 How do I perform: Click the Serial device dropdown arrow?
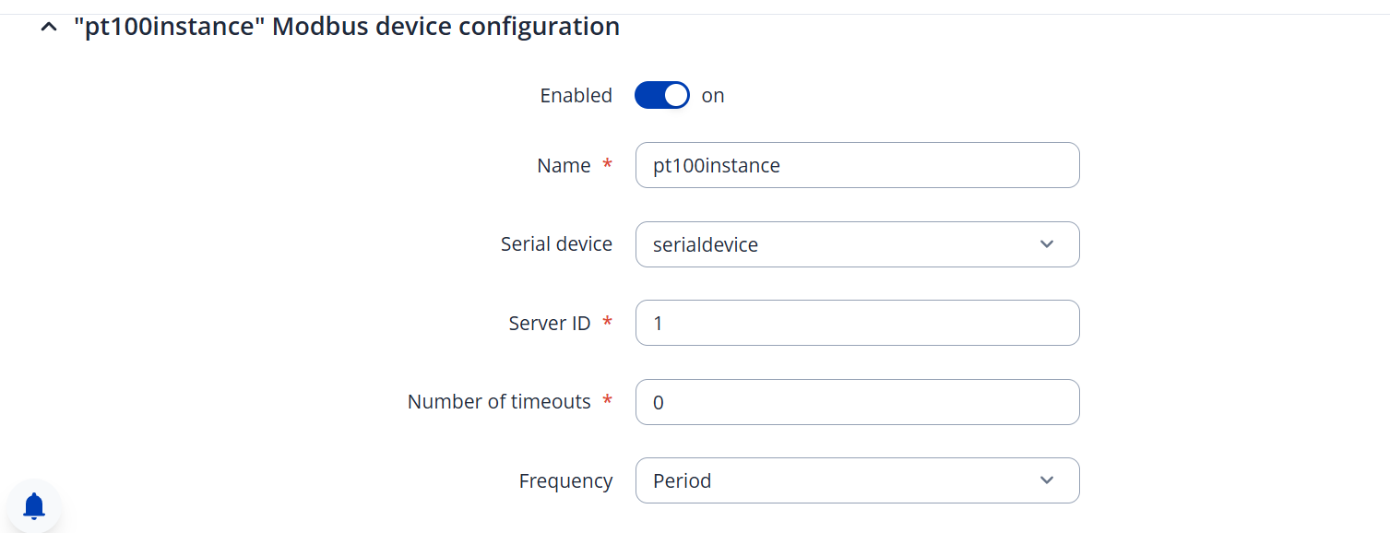coord(1046,244)
